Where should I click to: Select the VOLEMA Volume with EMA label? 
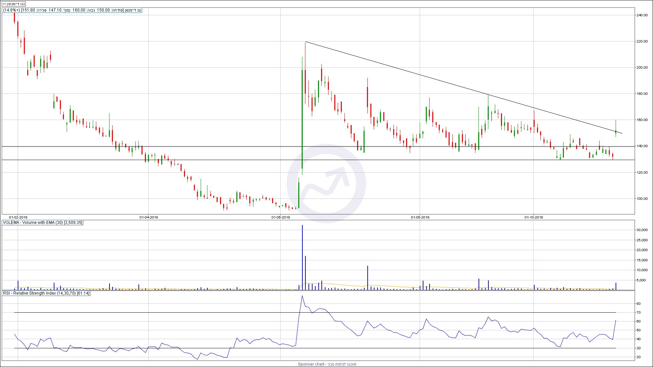(43, 223)
